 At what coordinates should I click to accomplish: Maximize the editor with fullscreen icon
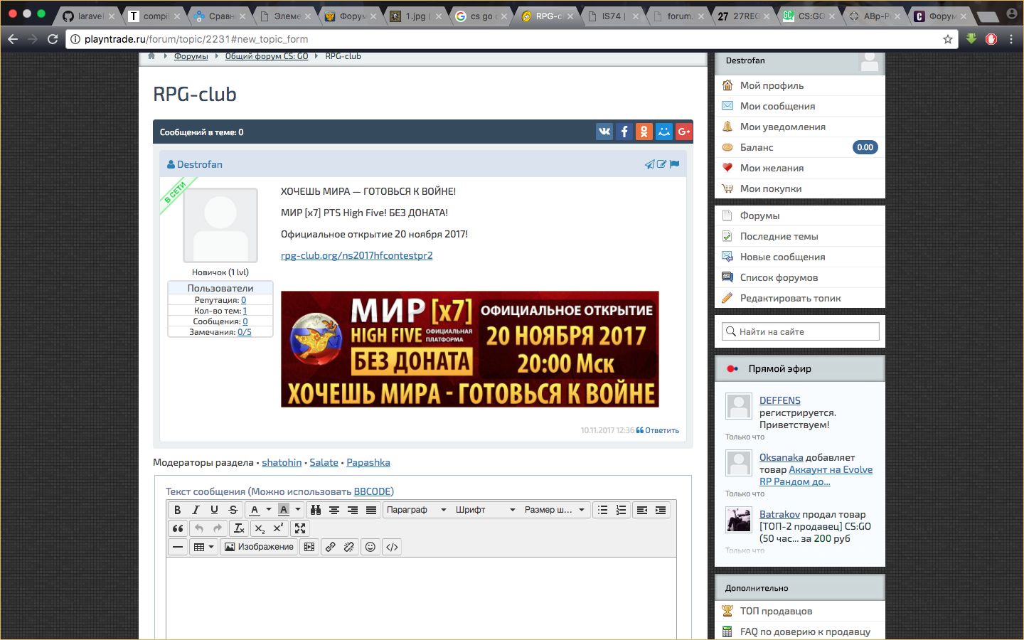pyautogui.click(x=300, y=528)
